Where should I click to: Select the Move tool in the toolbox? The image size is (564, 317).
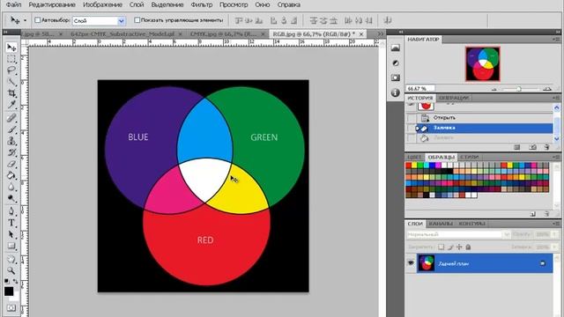pyautogui.click(x=11, y=48)
